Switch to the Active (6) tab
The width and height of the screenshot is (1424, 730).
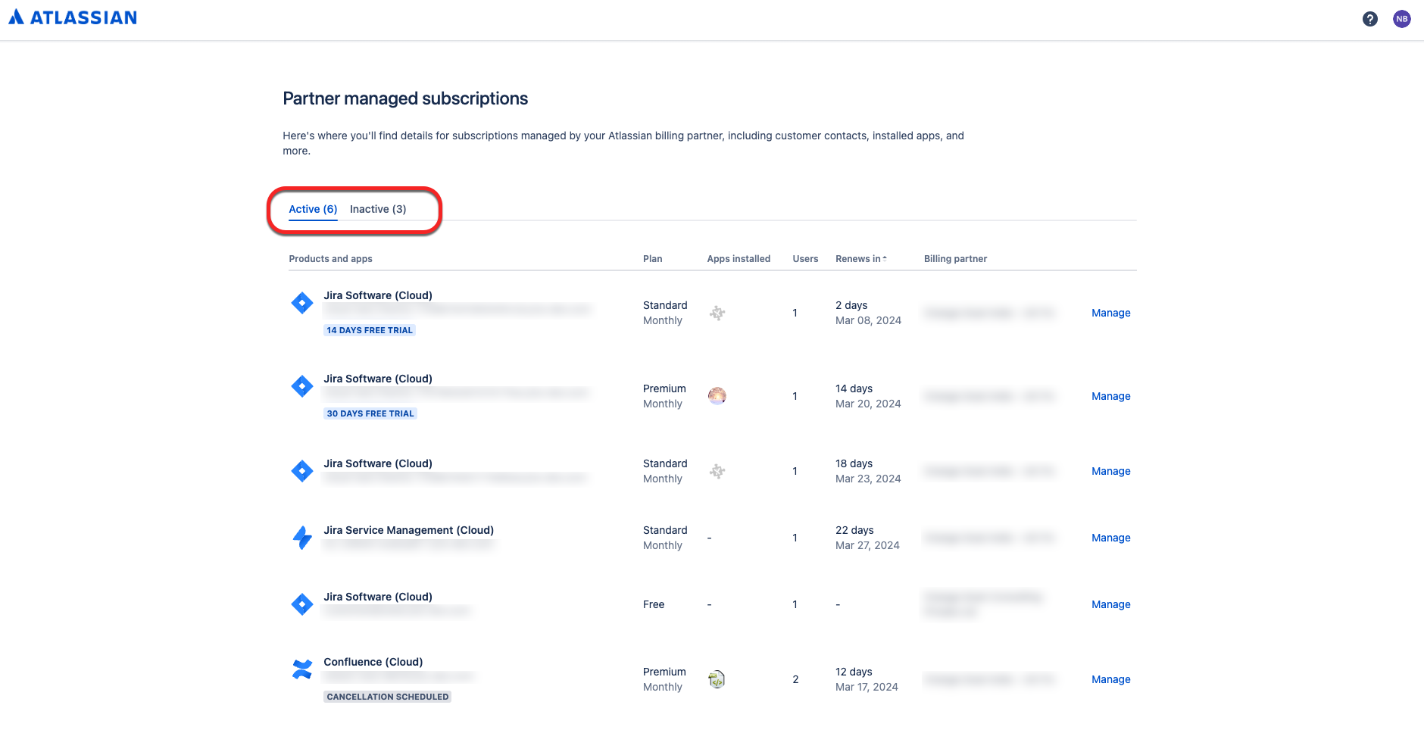[x=313, y=209]
